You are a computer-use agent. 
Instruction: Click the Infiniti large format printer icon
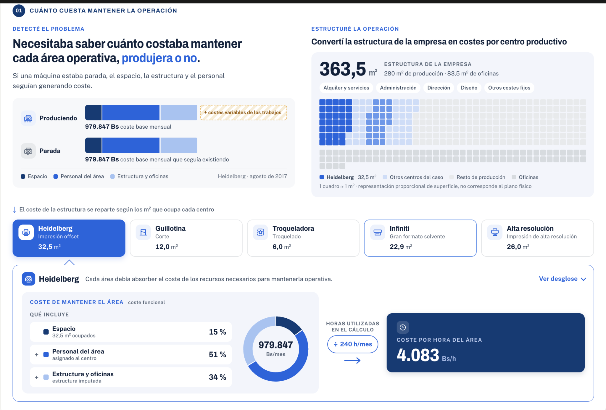point(378,232)
